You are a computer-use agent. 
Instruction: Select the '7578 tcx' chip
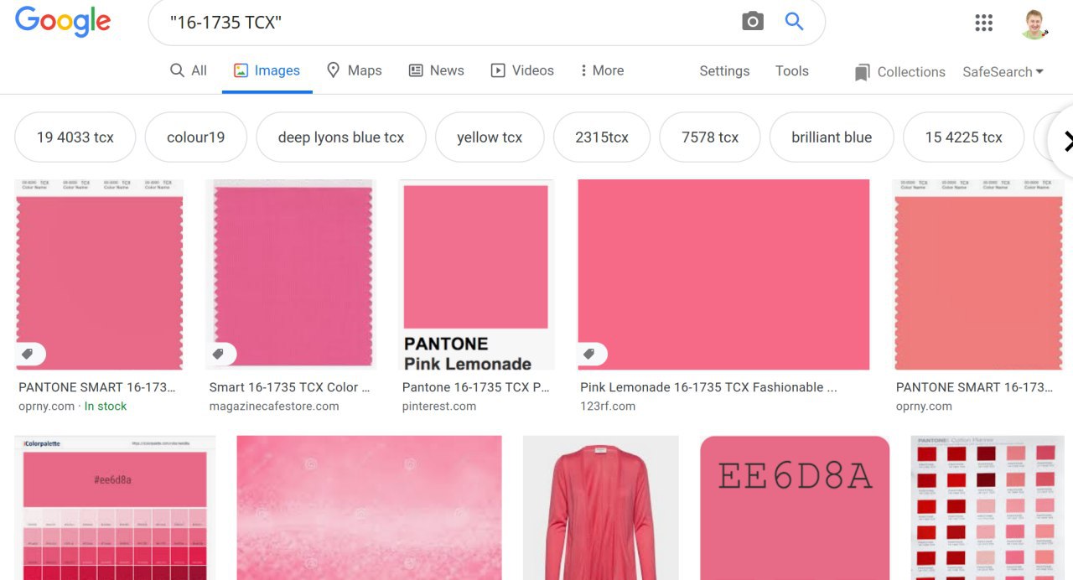710,137
